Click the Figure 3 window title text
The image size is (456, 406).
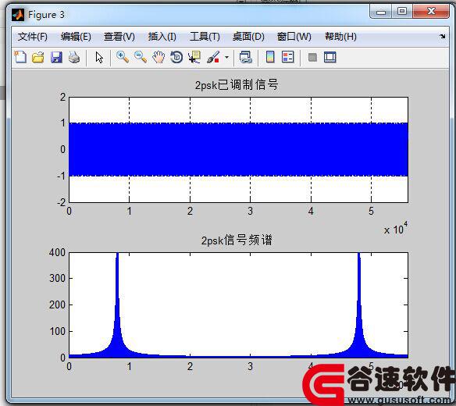[x=46, y=15]
